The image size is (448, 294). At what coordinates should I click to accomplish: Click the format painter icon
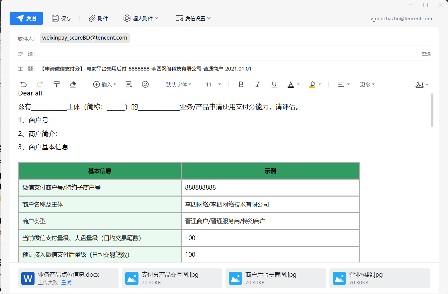tap(56, 84)
